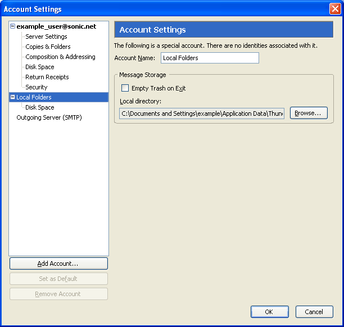Open Outgoing Server (SMTP) settings
The image size is (344, 327).
(49, 117)
